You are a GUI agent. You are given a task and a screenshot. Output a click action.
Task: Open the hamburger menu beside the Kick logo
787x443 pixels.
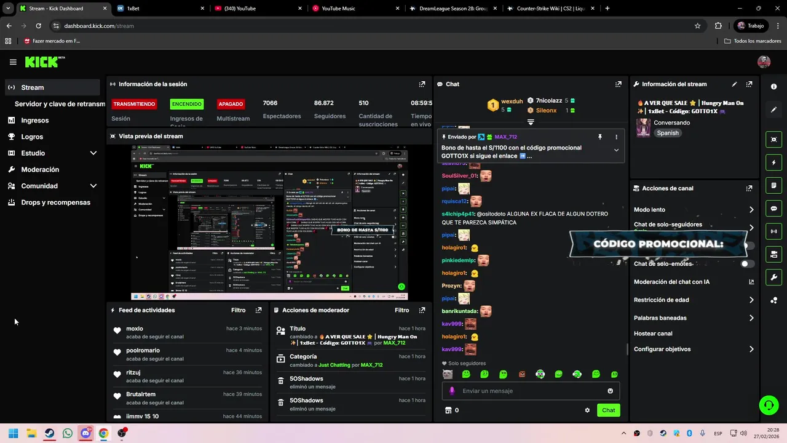(13, 62)
